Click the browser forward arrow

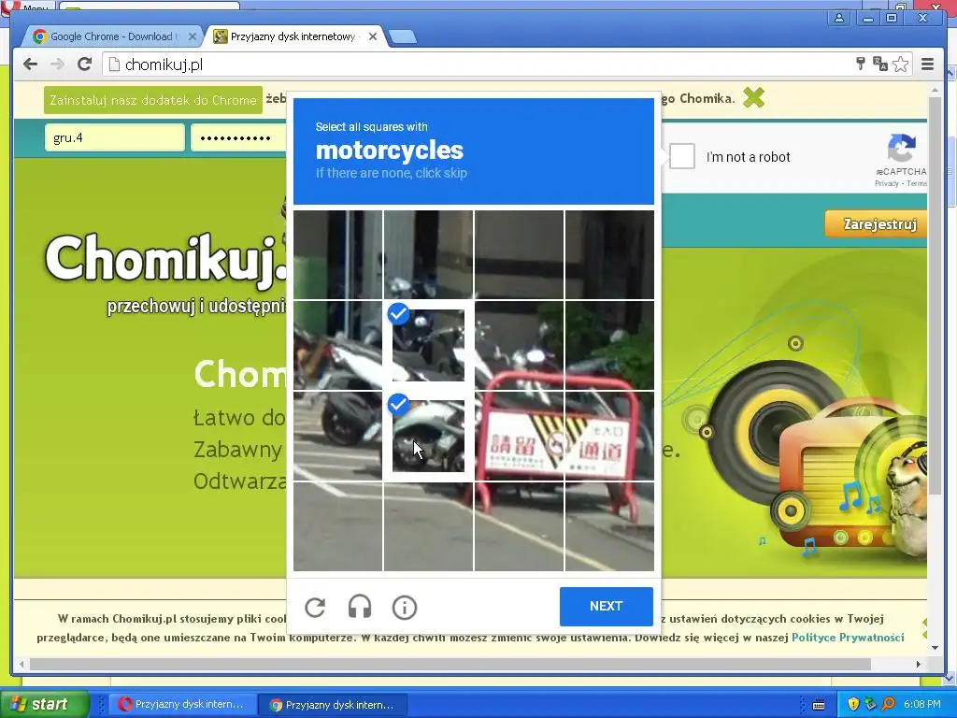pos(57,65)
